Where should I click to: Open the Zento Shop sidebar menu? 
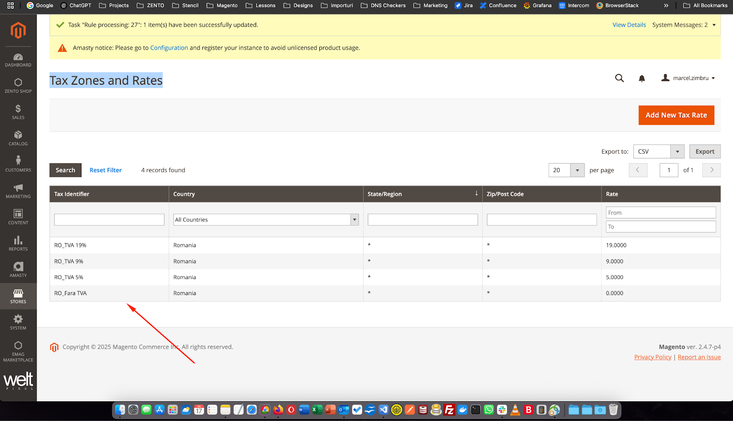point(18,86)
